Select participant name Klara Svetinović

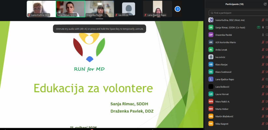pyautogui.click(x=223, y=72)
